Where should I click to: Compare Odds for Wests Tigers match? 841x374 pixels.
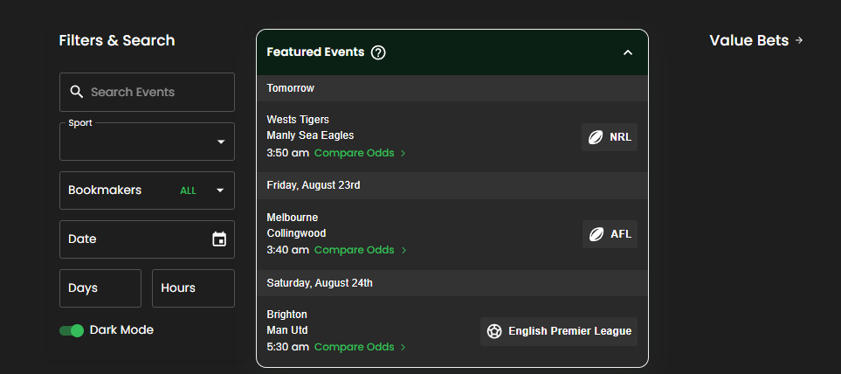pos(354,153)
